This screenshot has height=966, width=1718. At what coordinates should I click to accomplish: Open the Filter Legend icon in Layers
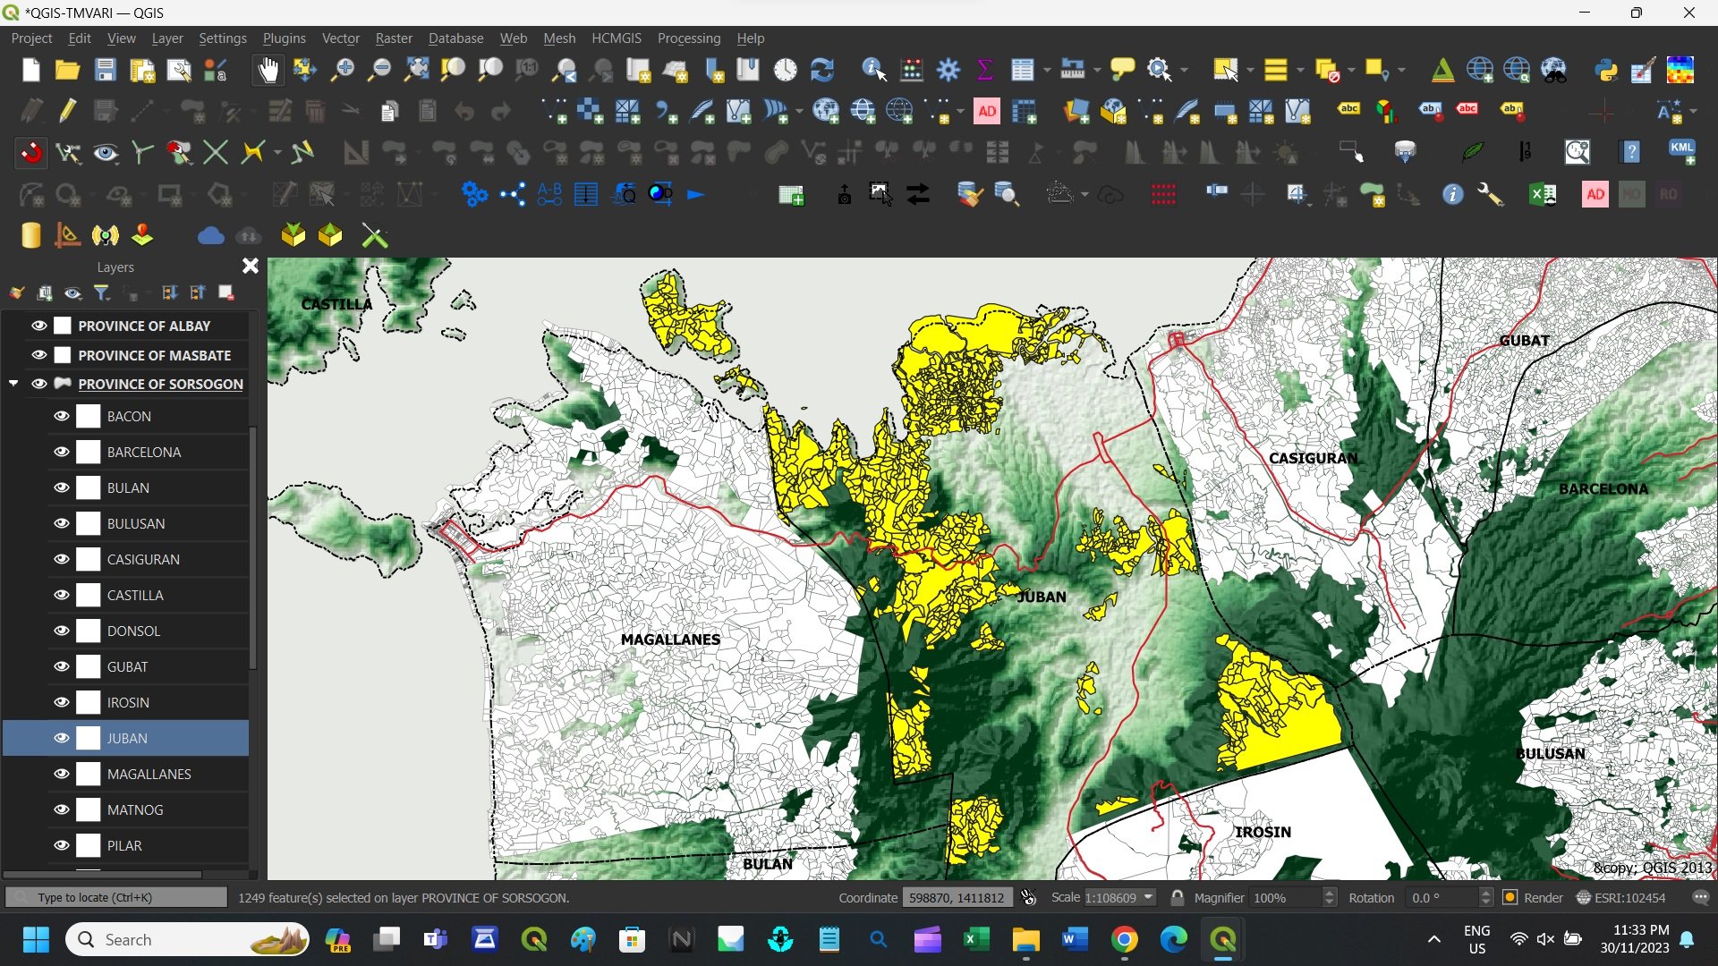(x=102, y=292)
